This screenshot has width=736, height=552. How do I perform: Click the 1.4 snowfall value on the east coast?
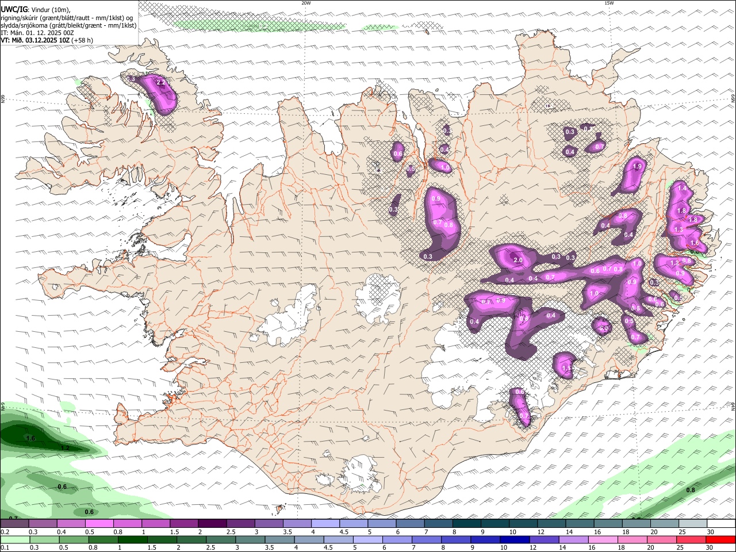pos(682,189)
